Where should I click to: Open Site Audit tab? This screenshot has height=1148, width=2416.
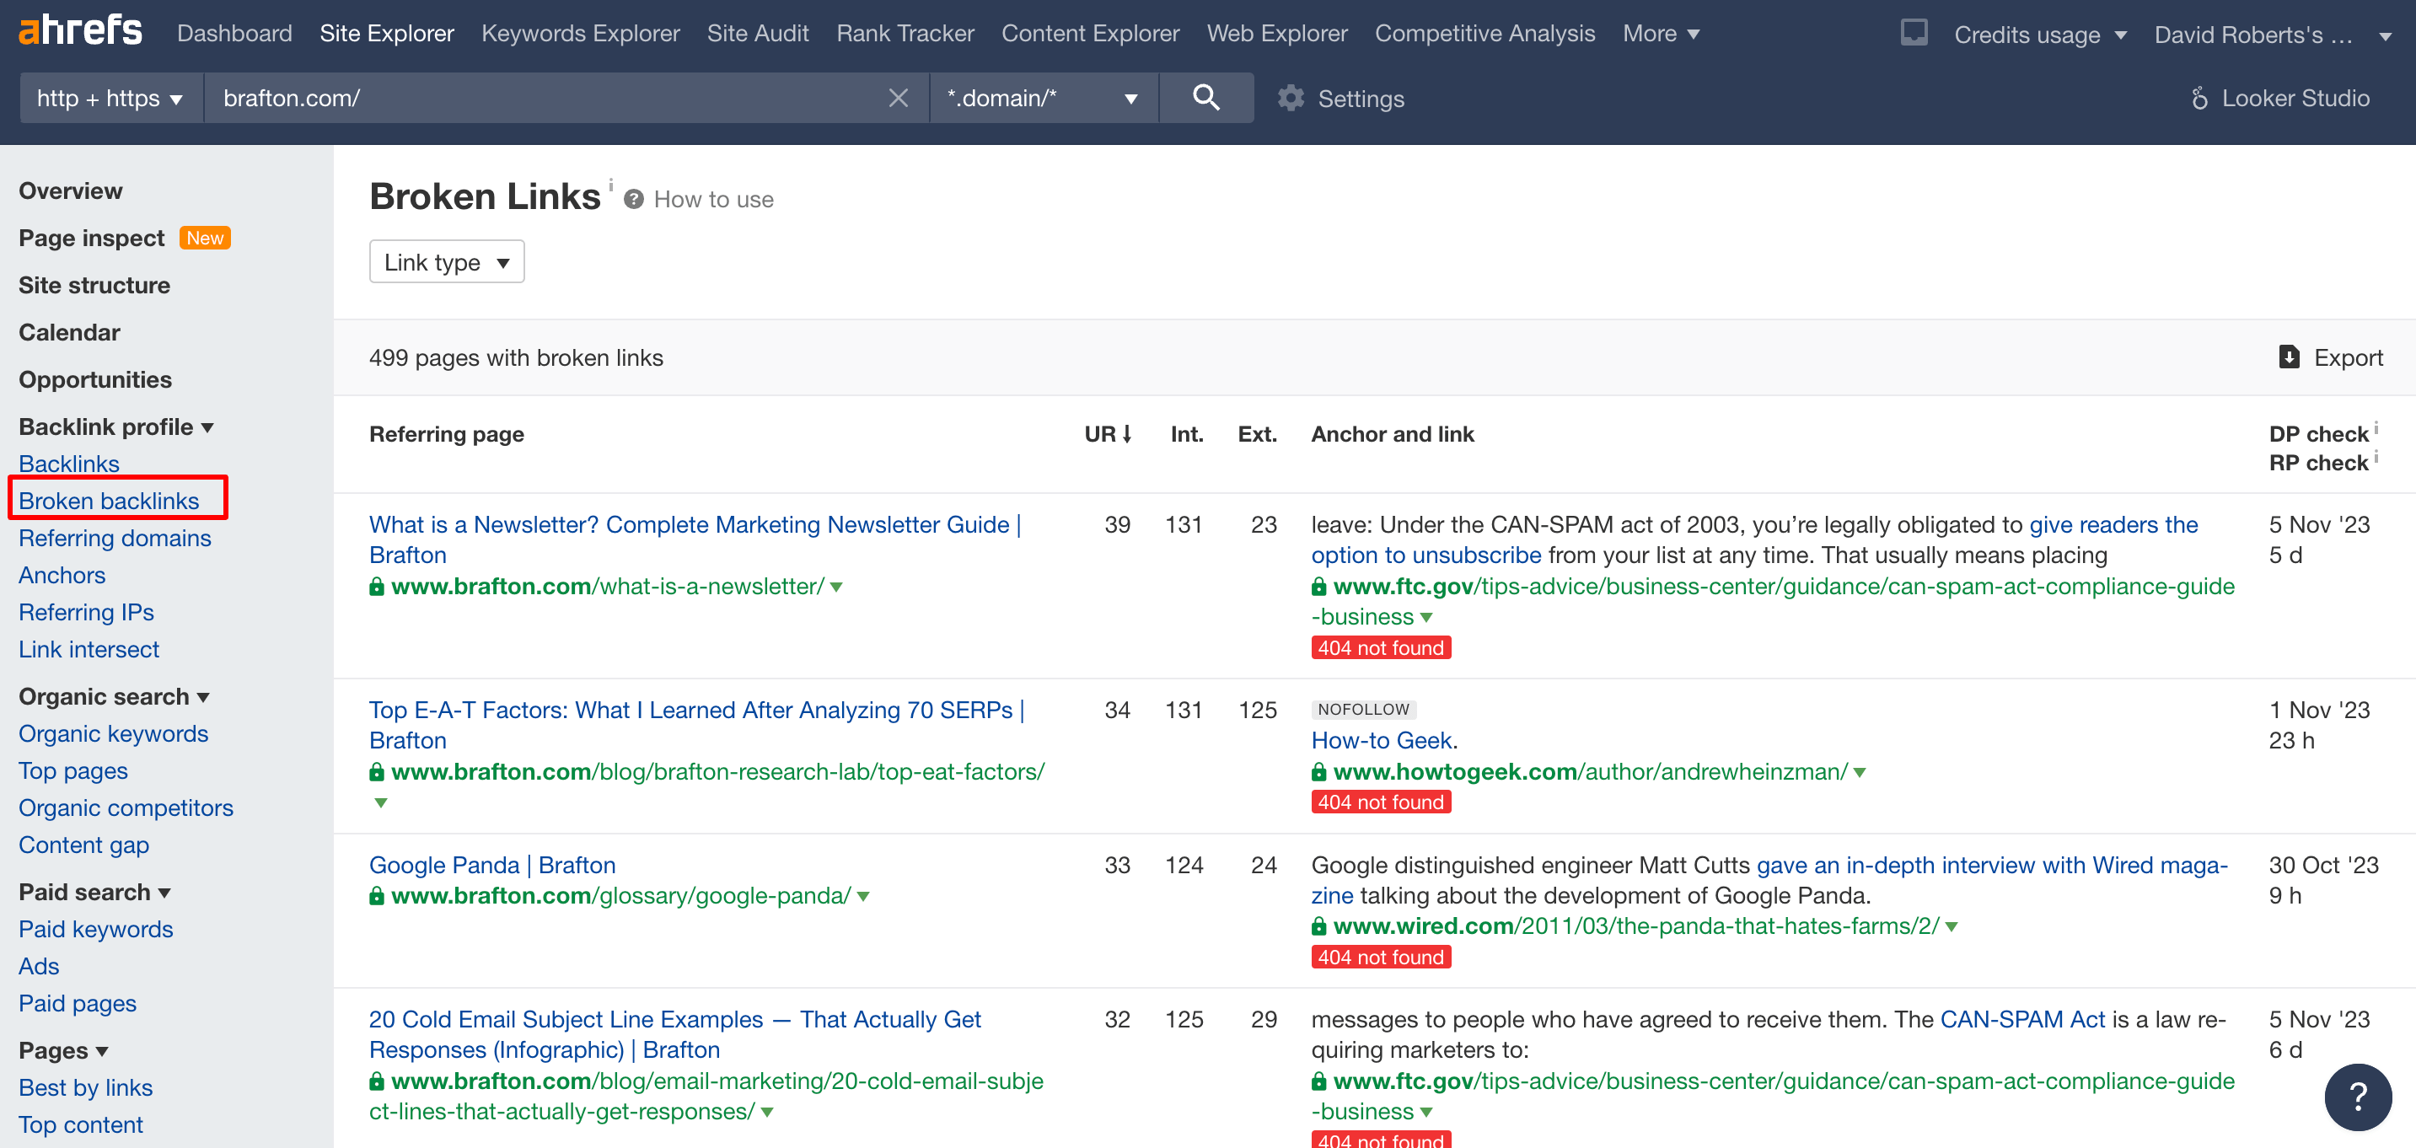point(758,33)
